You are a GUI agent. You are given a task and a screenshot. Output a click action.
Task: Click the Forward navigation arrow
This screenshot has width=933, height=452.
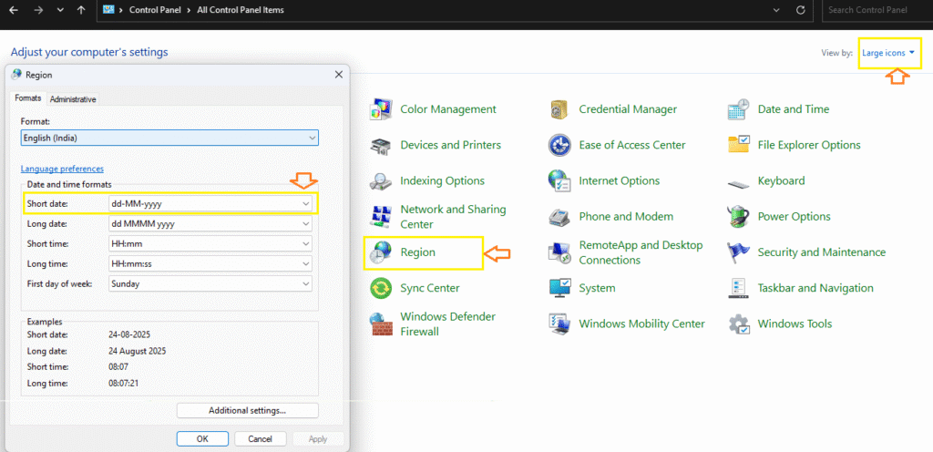click(36, 10)
